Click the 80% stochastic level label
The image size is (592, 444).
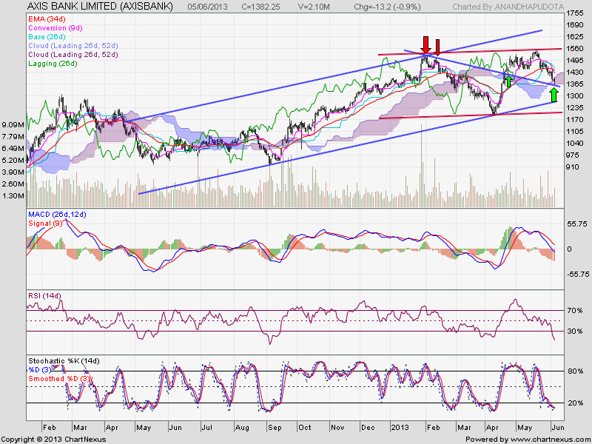(576, 371)
